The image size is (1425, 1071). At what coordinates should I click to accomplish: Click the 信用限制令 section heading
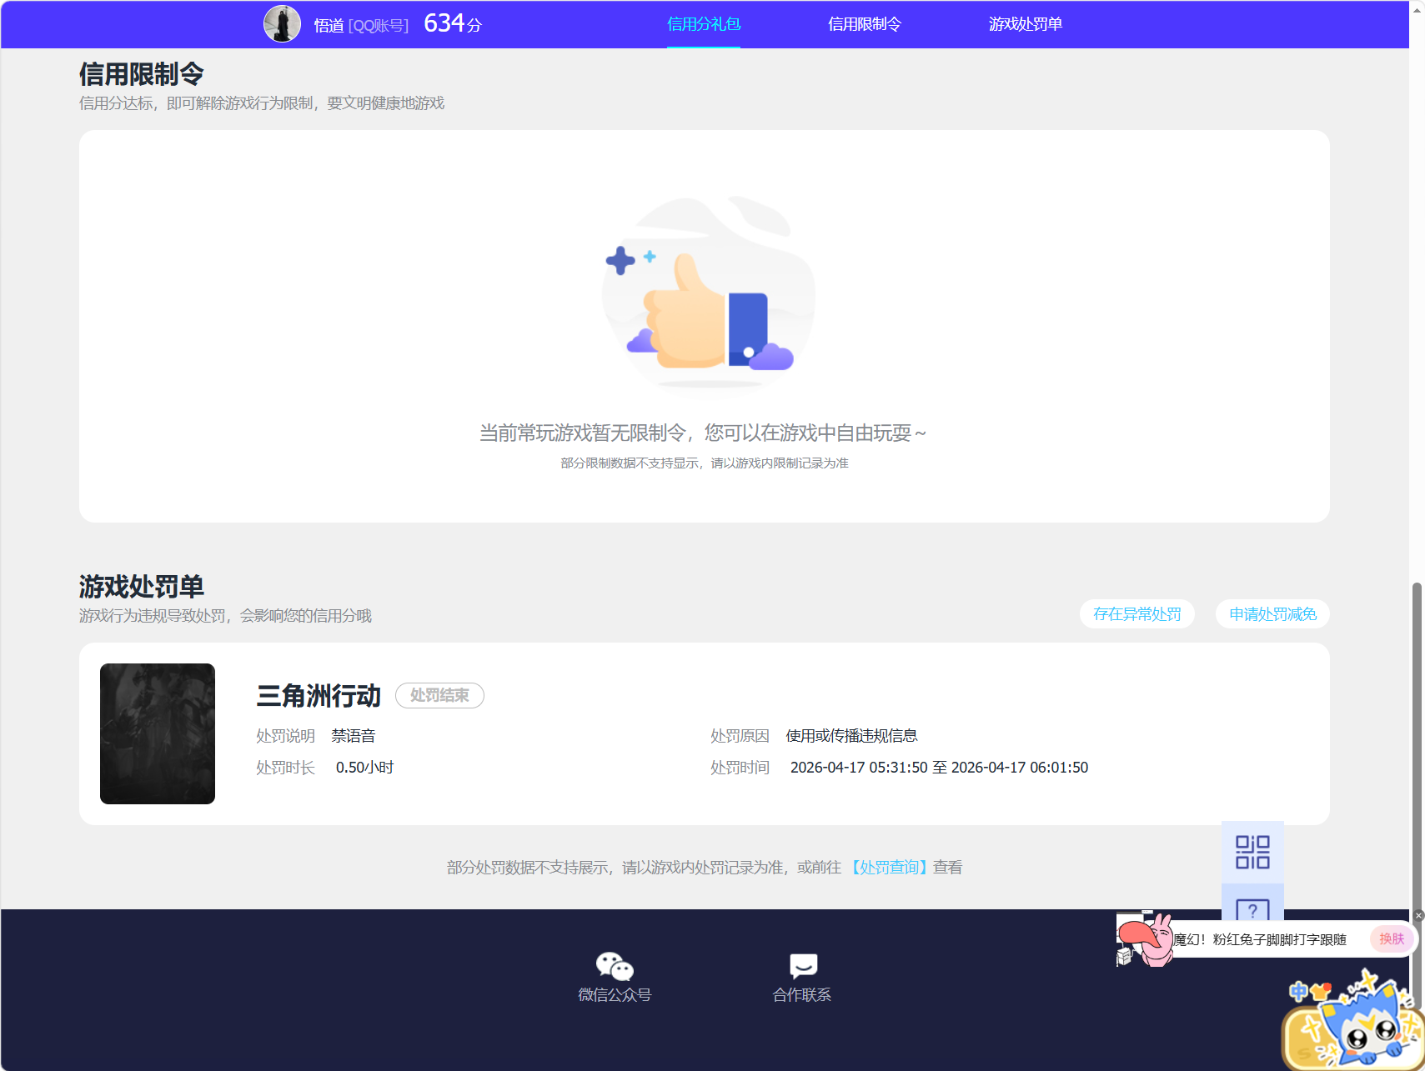coord(142,74)
